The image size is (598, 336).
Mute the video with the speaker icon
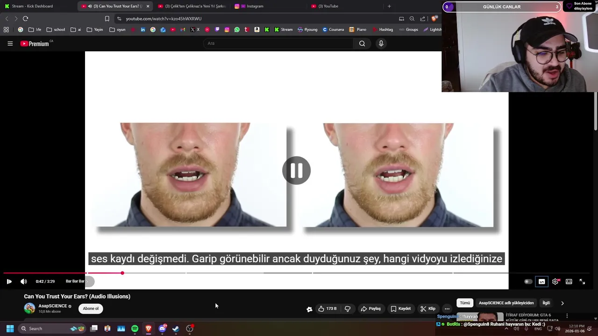click(x=23, y=281)
